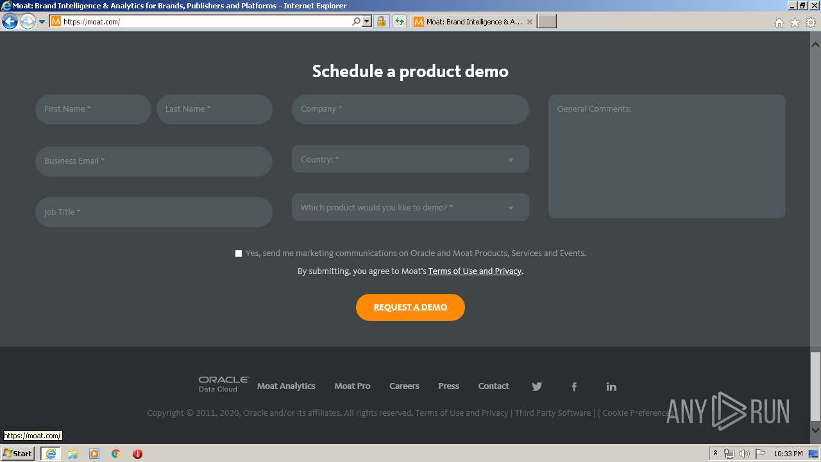Open the Careers footer link
This screenshot has width=821, height=462.
point(404,386)
